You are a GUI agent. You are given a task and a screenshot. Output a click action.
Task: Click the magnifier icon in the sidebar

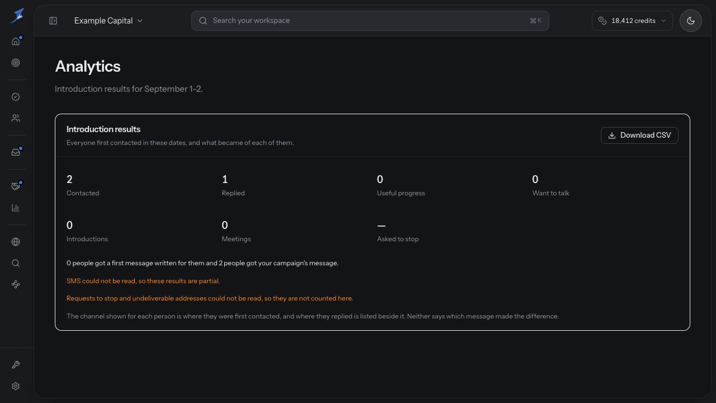pos(16,263)
